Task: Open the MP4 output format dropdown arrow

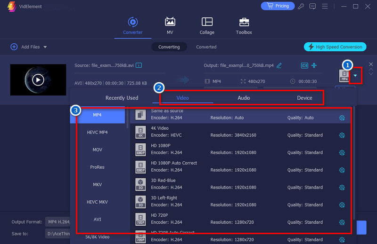Action: click(x=355, y=75)
